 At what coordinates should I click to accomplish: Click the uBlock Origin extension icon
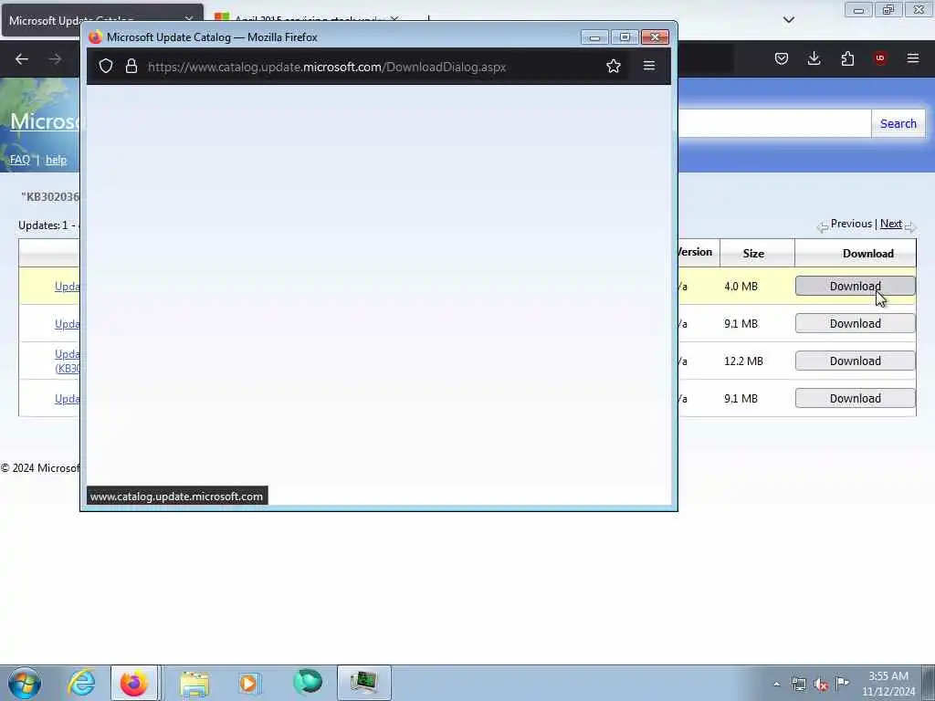880,58
